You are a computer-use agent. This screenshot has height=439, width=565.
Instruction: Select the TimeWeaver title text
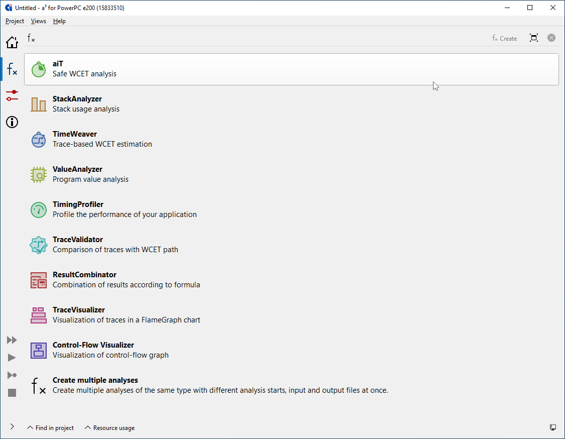(x=75, y=134)
